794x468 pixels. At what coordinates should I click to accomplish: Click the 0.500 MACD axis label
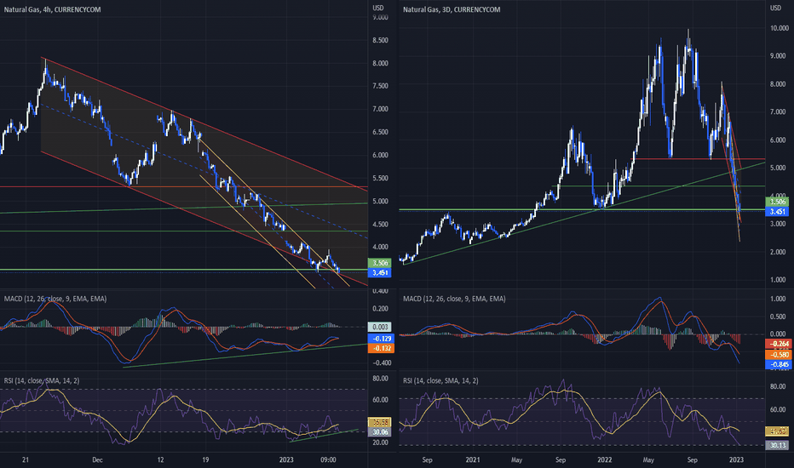click(x=778, y=317)
